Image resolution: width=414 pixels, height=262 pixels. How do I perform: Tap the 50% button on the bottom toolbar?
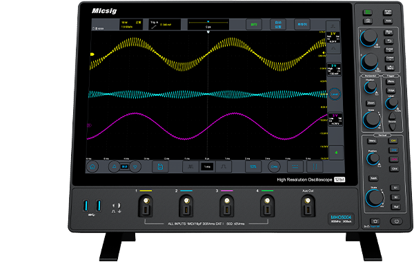(x=253, y=167)
